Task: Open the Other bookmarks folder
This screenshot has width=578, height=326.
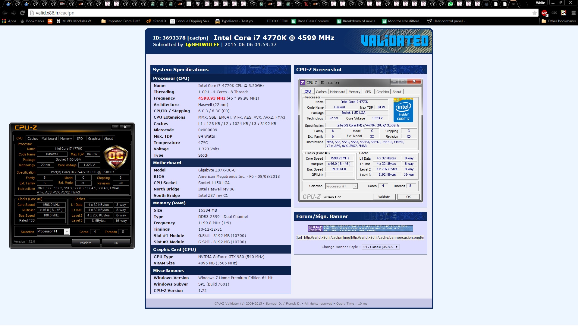Action: pos(558,21)
